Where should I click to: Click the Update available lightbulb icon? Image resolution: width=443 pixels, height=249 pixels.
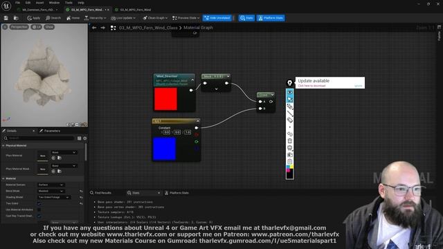click(x=289, y=83)
